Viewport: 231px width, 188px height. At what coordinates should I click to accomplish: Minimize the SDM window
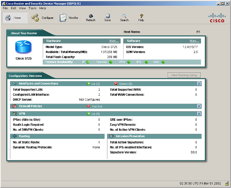tap(219, 3)
